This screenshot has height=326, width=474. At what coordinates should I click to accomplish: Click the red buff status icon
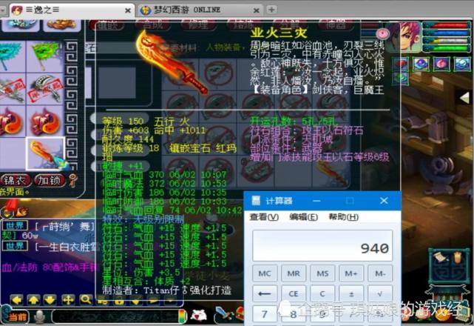coord(400,64)
